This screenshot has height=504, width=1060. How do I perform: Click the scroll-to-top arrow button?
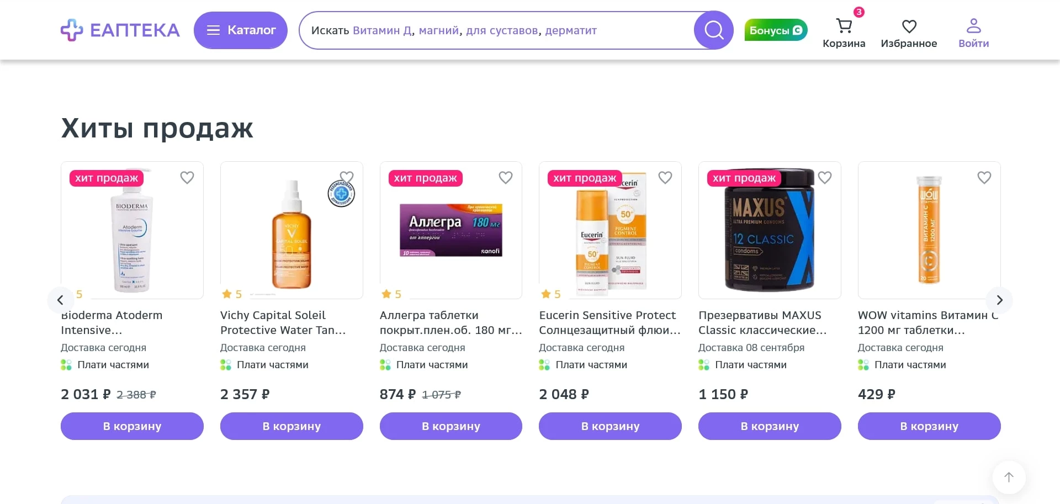click(x=1009, y=478)
